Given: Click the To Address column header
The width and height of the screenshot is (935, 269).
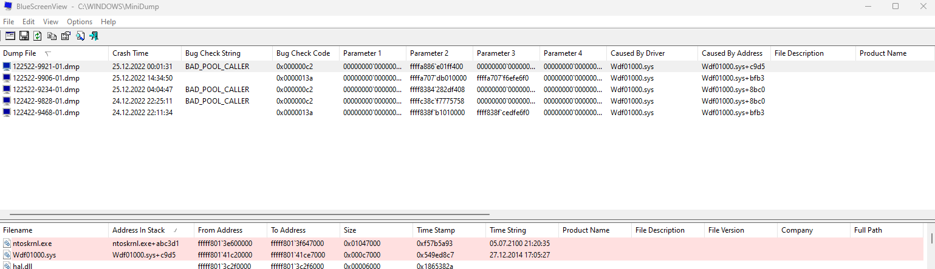Looking at the screenshot, I should tap(304, 230).
